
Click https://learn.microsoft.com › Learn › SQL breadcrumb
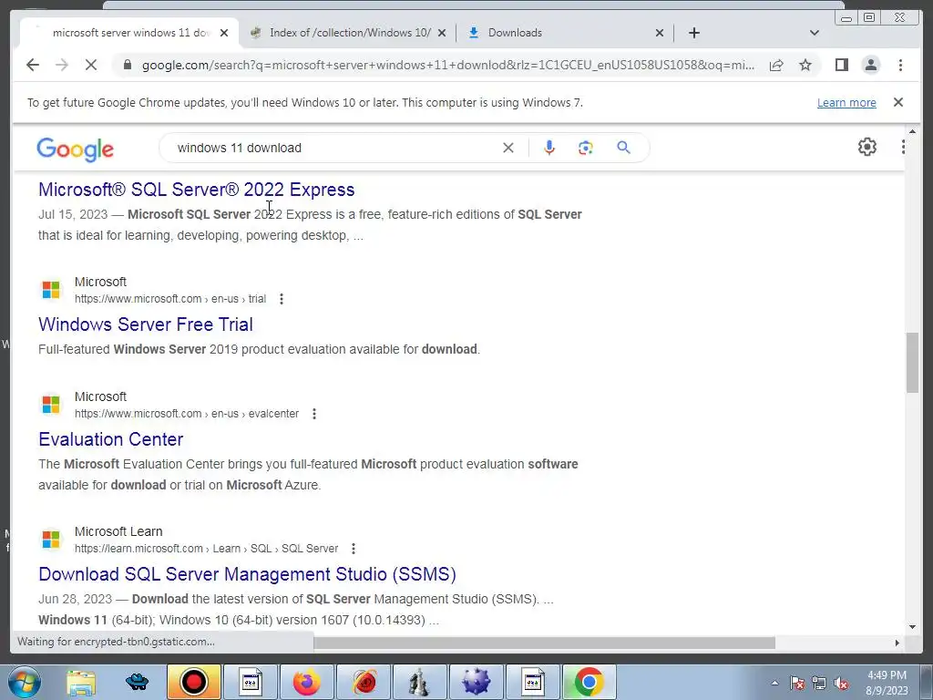pos(206,549)
